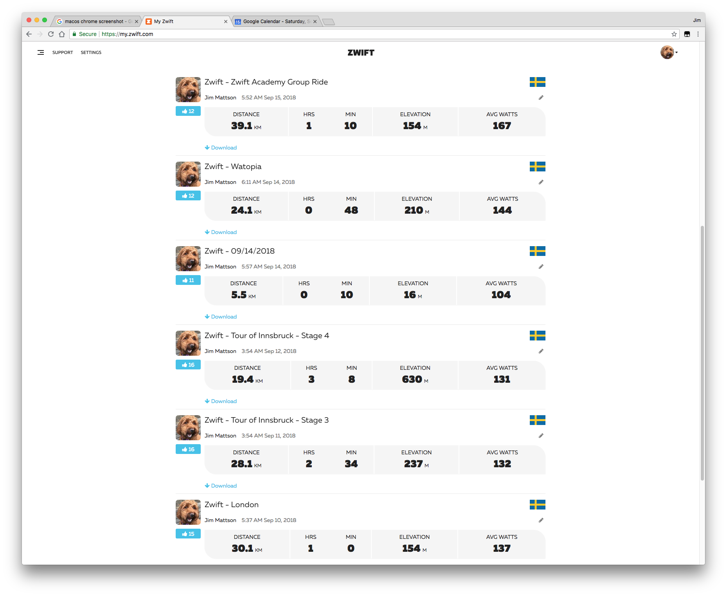Click dog avatar on London activity

[x=188, y=512]
